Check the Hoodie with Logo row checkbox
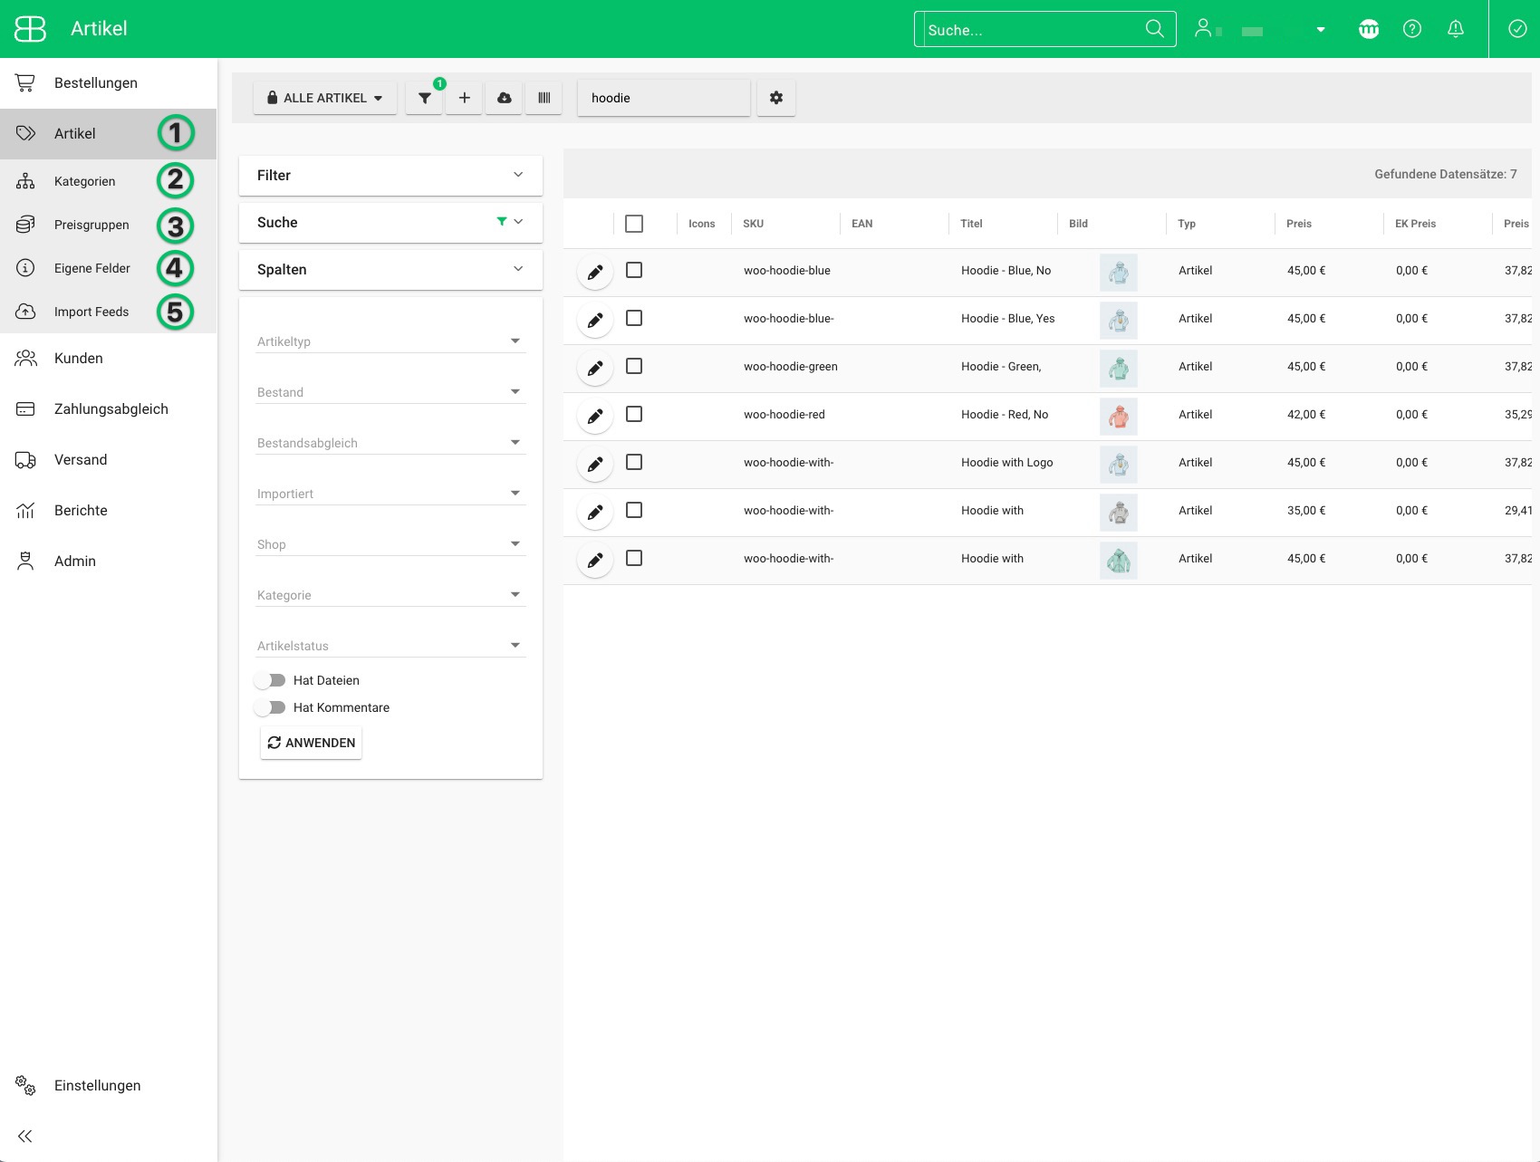 pyautogui.click(x=634, y=462)
